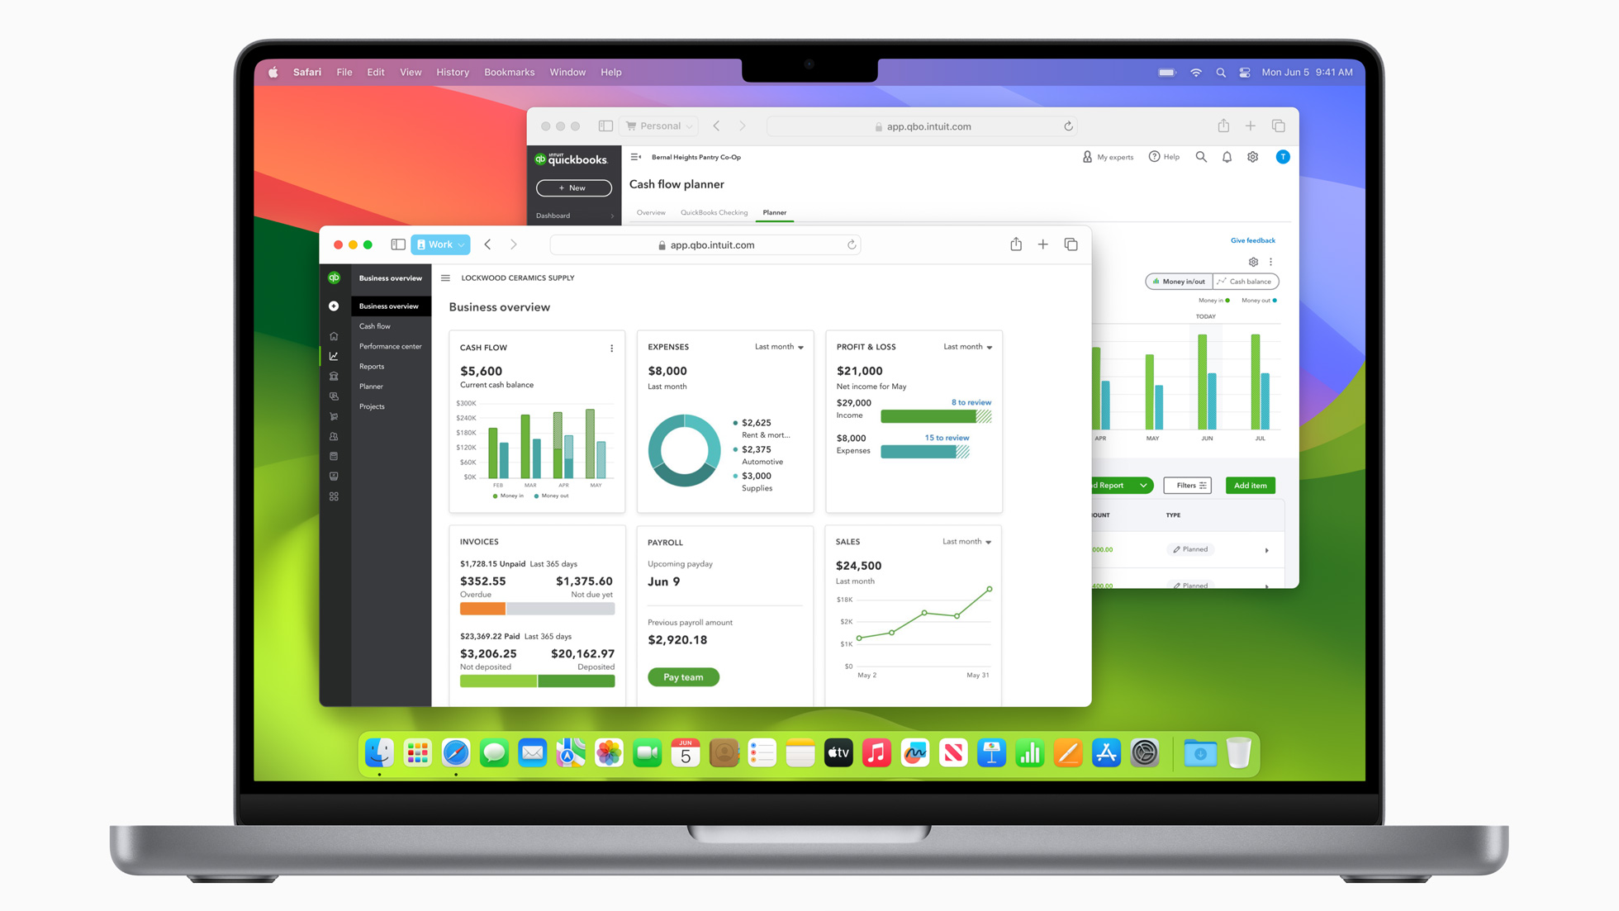Viewport: 1619px width, 911px height.
Task: Select the Settings gear icon in QuickBooks
Action: tap(1253, 157)
